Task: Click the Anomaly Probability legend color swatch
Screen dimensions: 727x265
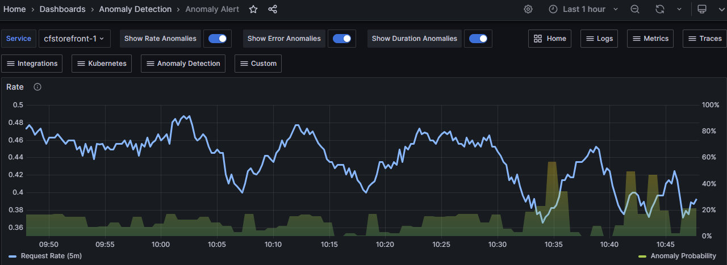Action: [x=642, y=256]
